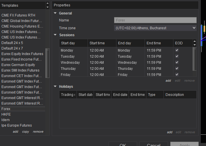The image size is (206, 146).
Task: Click the Templates list scroll-up arrow
Action: click(47, 3)
